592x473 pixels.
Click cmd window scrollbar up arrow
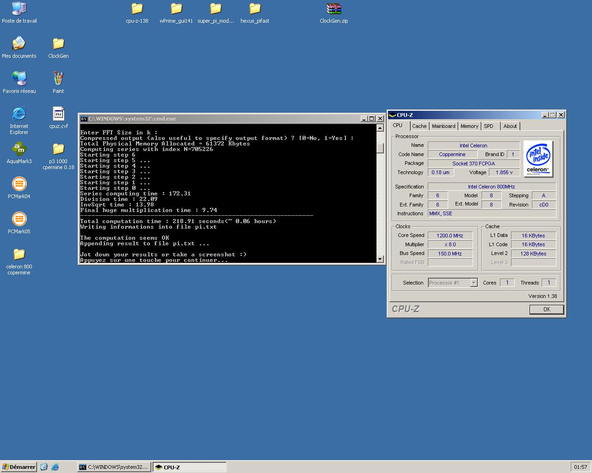380,128
